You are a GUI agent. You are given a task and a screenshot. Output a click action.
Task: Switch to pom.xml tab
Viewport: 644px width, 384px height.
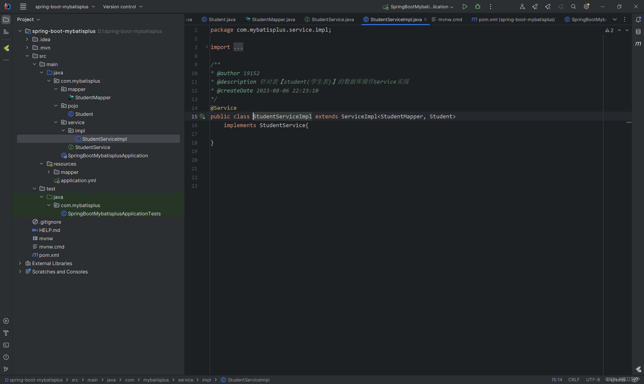pos(513,19)
